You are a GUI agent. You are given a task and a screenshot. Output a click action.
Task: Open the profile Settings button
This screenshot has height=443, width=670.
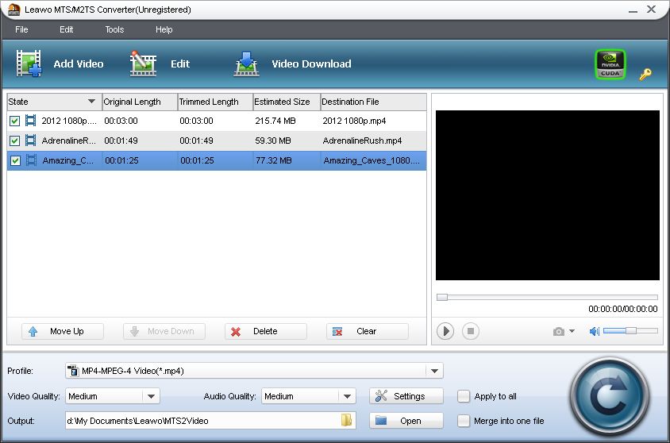pos(406,396)
